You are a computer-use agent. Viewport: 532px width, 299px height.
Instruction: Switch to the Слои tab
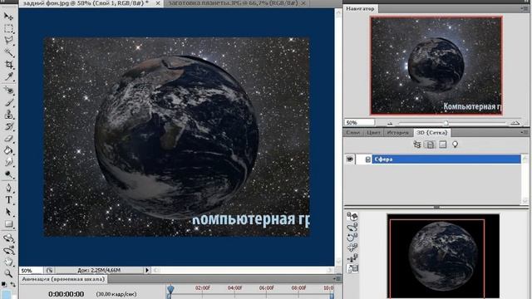click(352, 133)
